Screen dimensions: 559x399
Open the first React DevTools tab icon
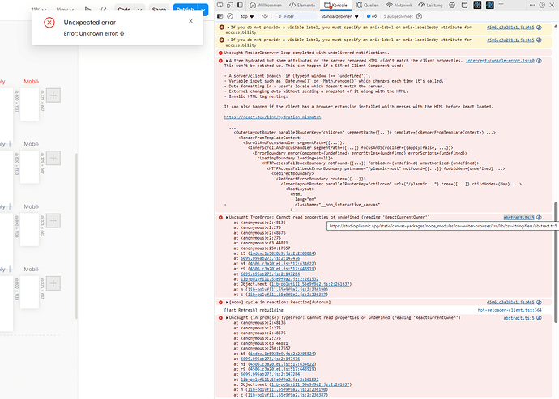[x=477, y=5]
